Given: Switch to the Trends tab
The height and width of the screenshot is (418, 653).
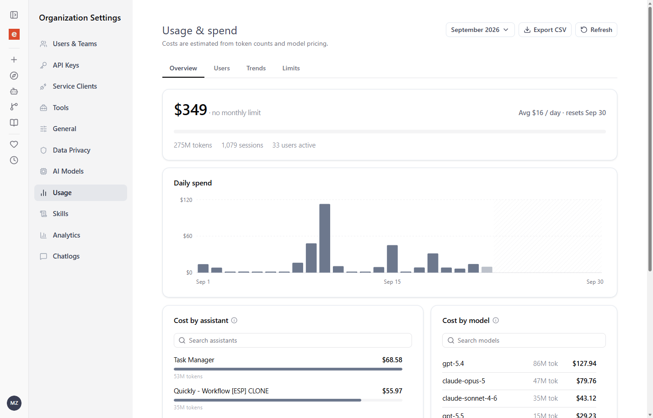Looking at the screenshot, I should click(x=256, y=68).
